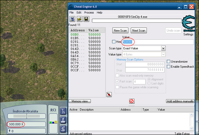Click the open folder icon in the toolbar
Image resolution: width=199 pixels, height=135 pixels.
(79, 19)
